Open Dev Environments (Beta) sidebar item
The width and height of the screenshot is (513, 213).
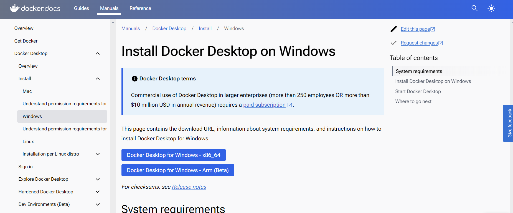(44, 204)
